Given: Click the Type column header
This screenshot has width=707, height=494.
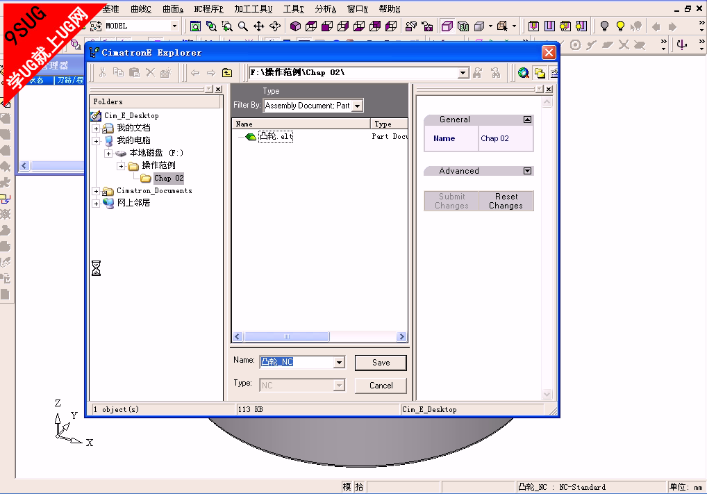Looking at the screenshot, I should (x=389, y=124).
